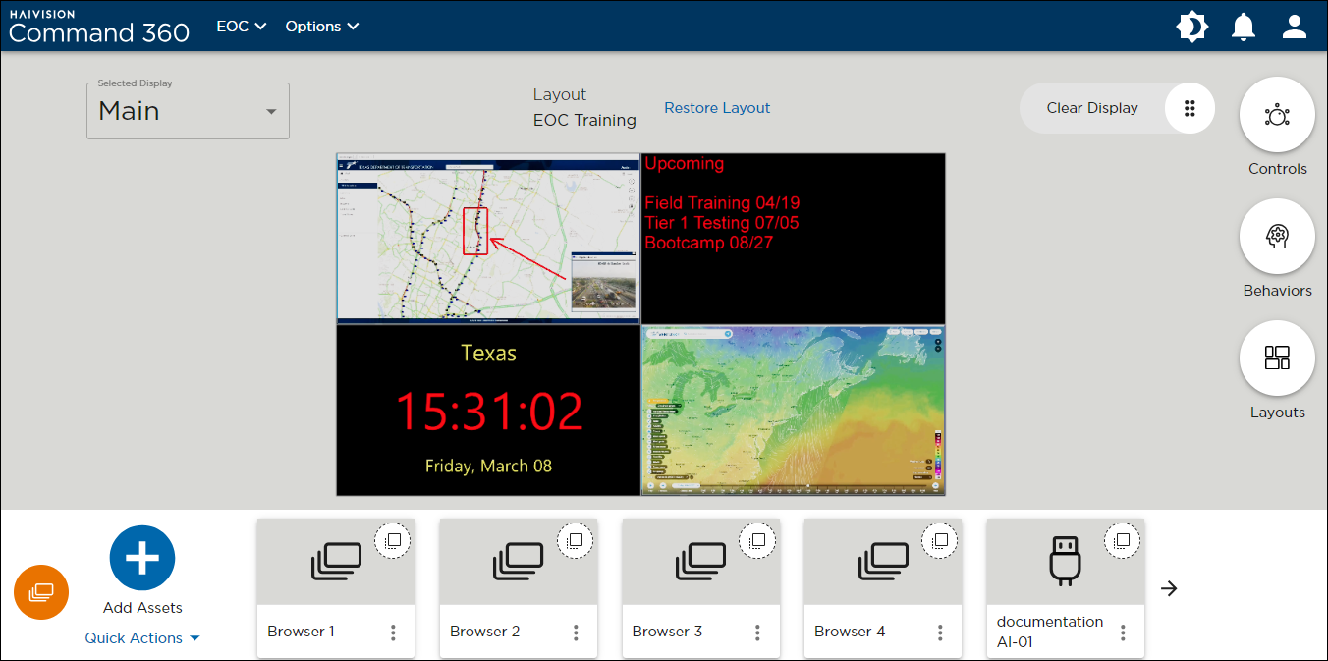Click the arrow to show more assets
Viewport: 1328px width, 661px height.
pyautogui.click(x=1169, y=588)
